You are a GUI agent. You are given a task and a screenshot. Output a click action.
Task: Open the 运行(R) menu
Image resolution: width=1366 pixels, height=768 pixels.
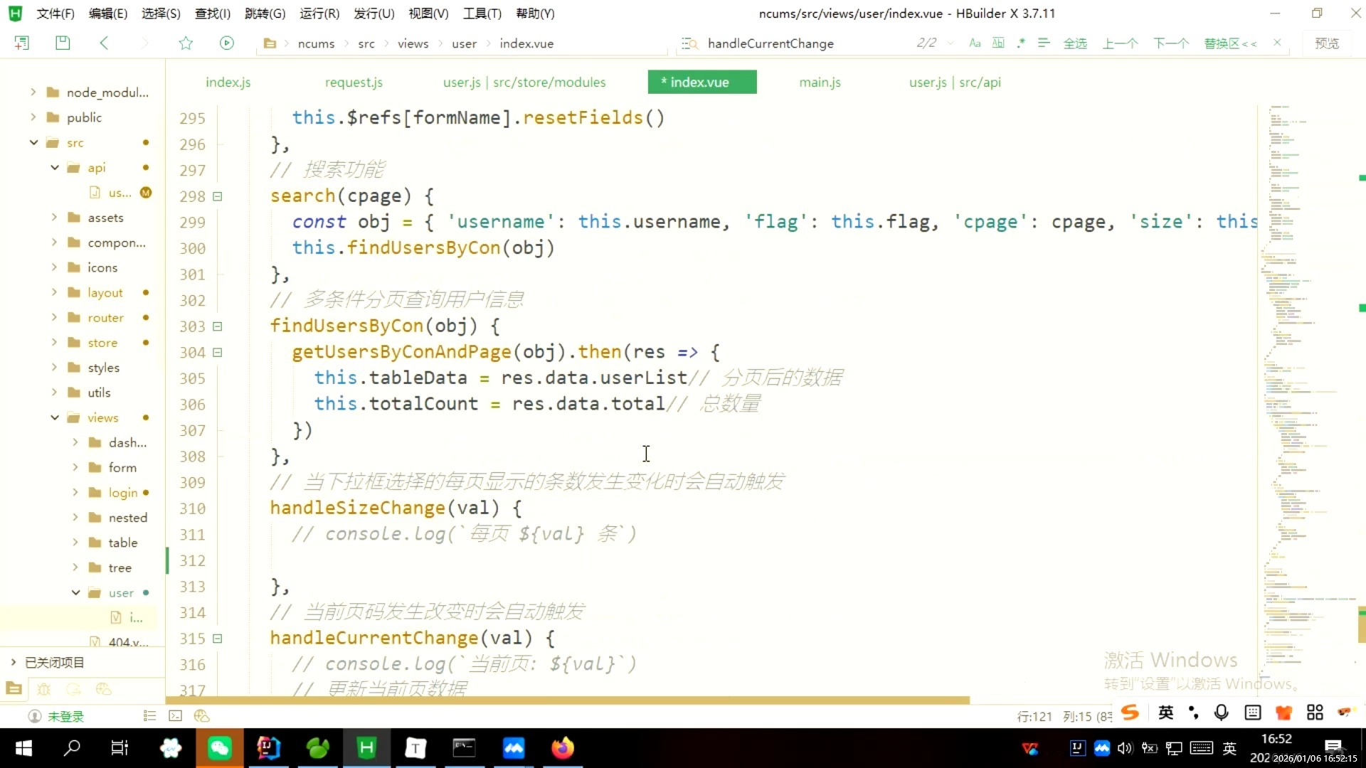319,14
